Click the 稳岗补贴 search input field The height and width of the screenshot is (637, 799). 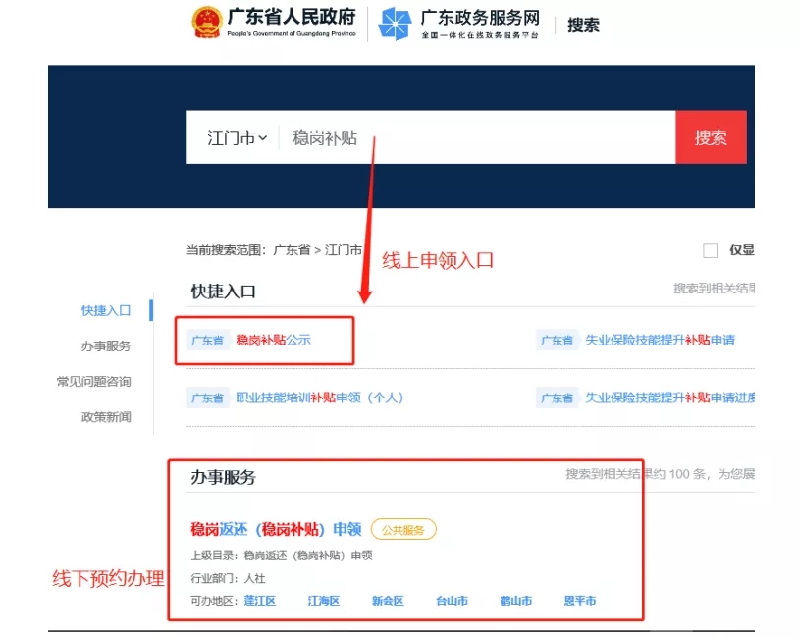(x=476, y=137)
